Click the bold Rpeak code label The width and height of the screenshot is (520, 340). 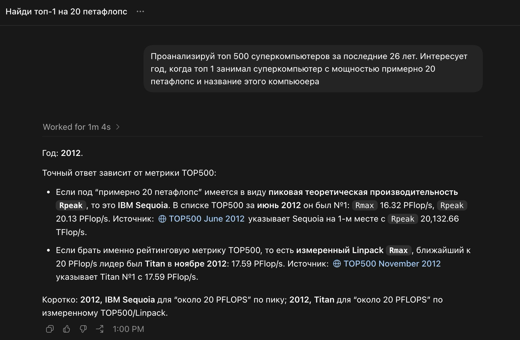[x=71, y=205]
